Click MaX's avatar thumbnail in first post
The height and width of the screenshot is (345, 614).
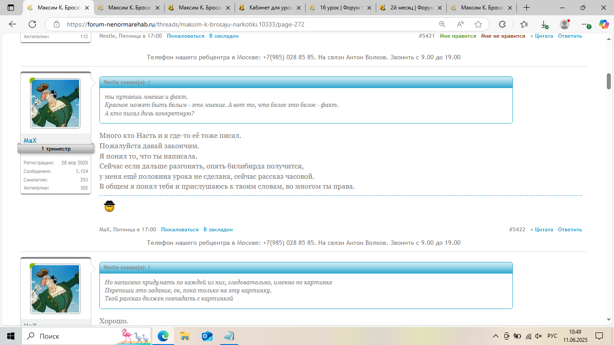point(55,103)
